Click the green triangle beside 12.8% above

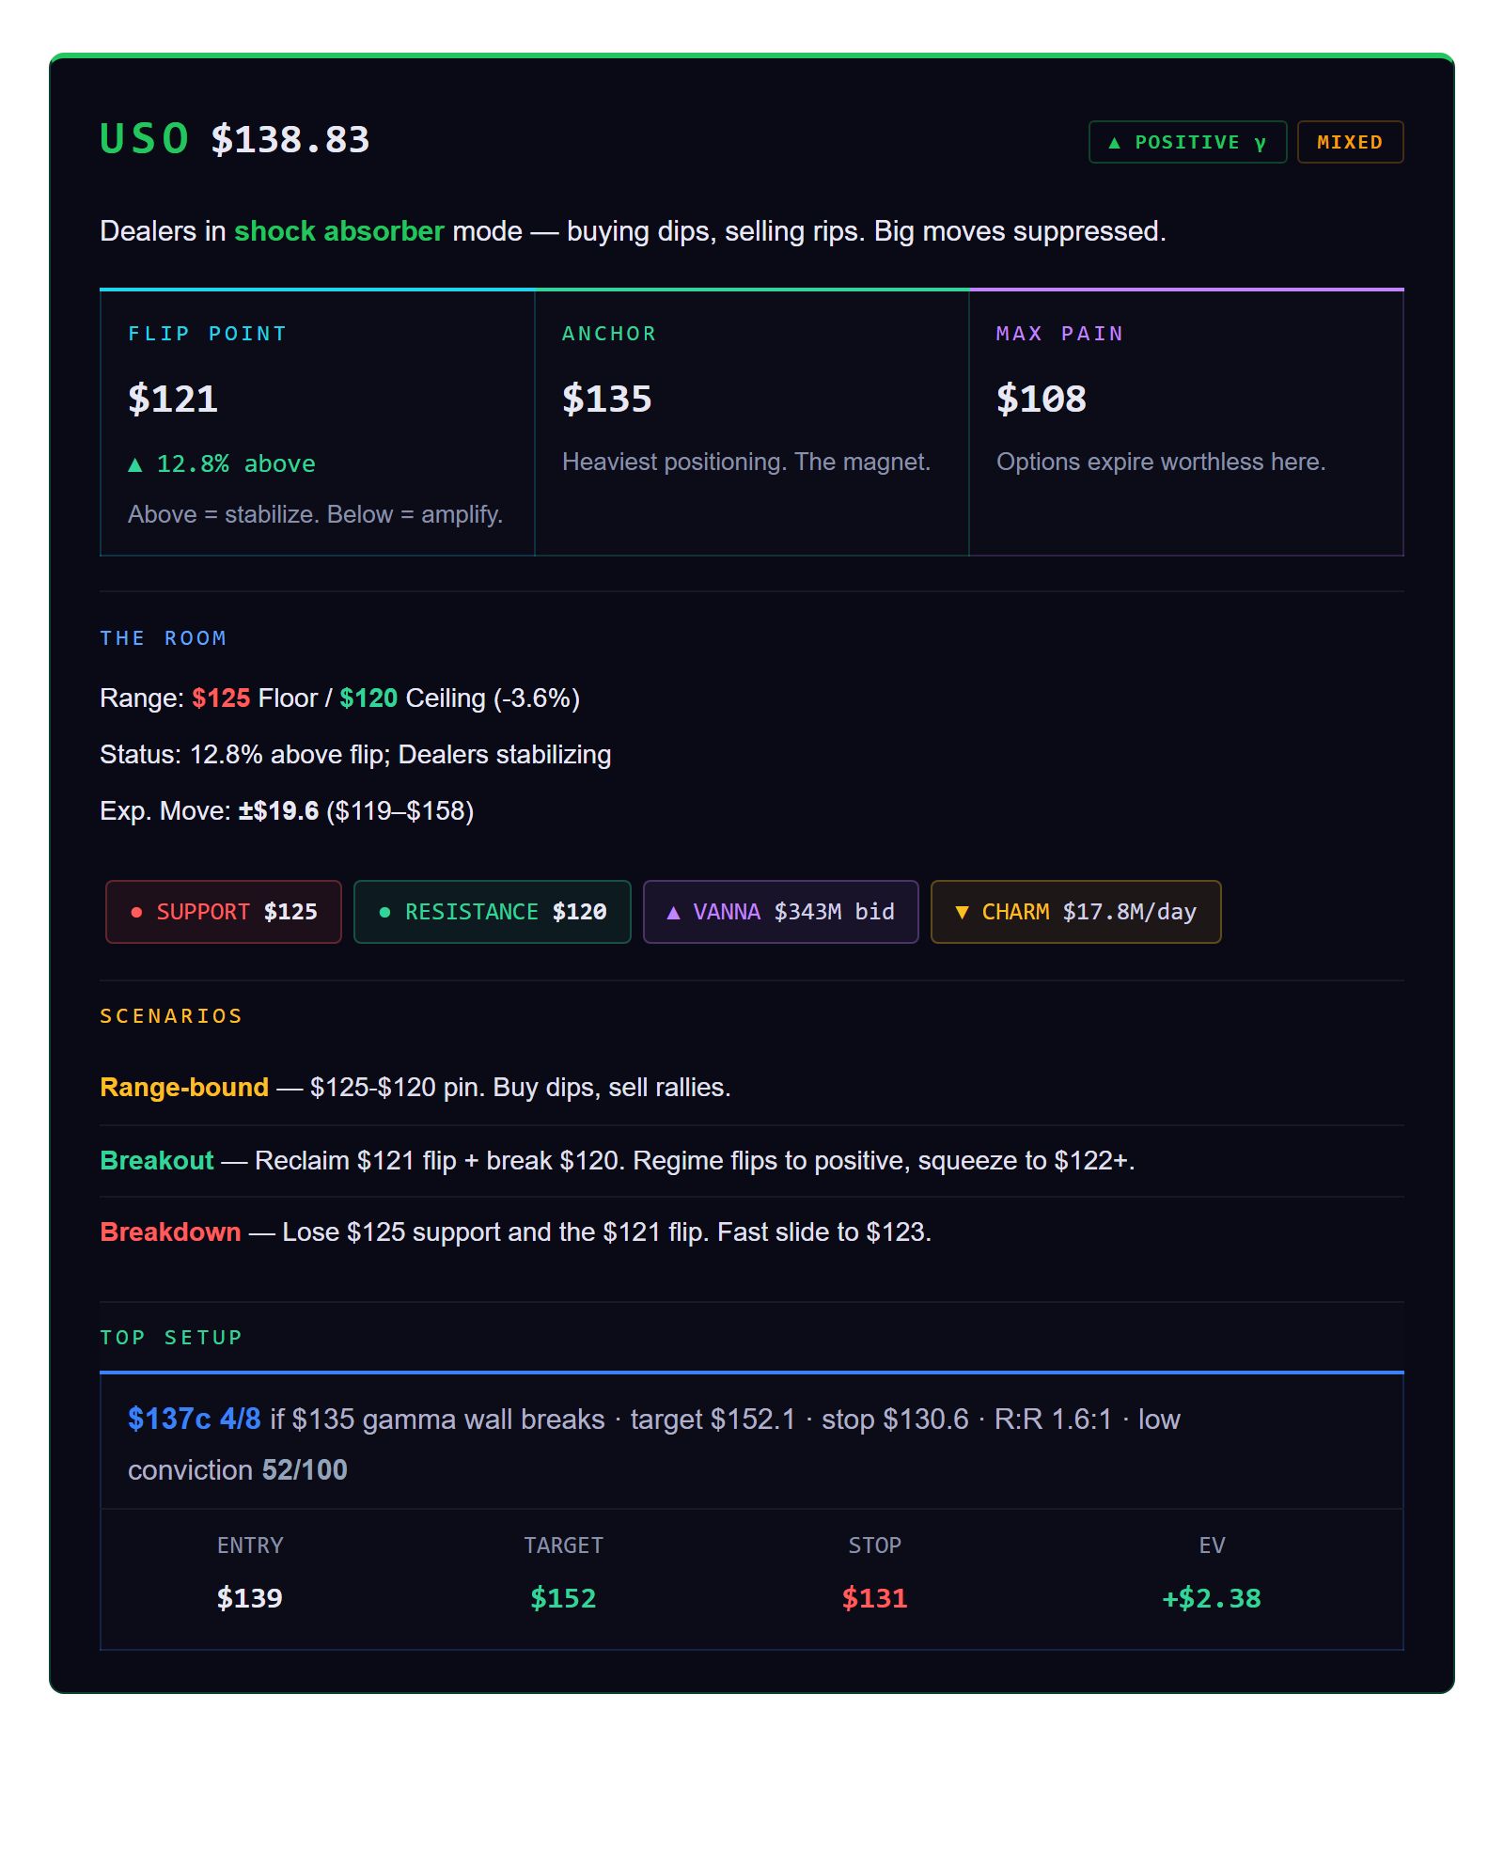tap(135, 464)
